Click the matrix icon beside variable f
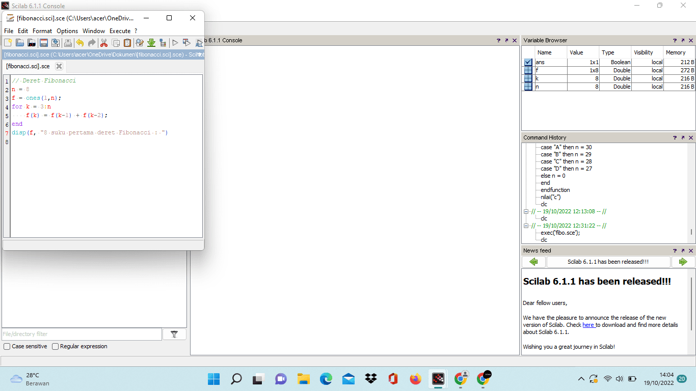The image size is (696, 391). (528, 70)
